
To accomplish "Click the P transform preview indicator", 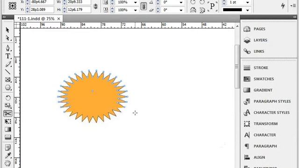I will 212,6.
